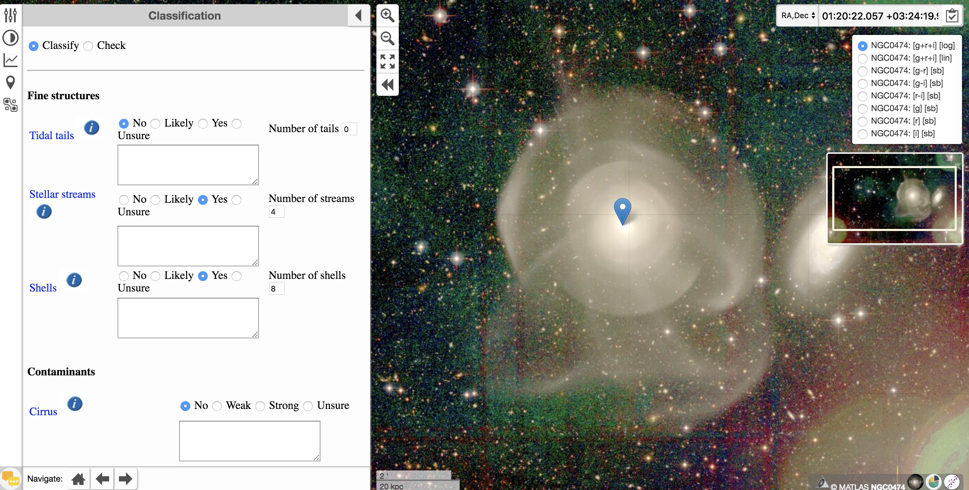This screenshot has height=490, width=969.
Task: Open the line chart profile icon
Action: click(x=10, y=60)
